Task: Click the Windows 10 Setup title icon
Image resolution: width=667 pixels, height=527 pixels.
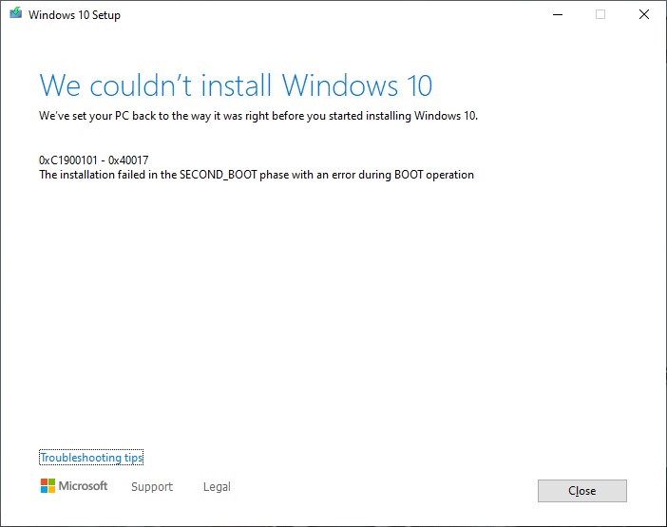Action: (16, 13)
